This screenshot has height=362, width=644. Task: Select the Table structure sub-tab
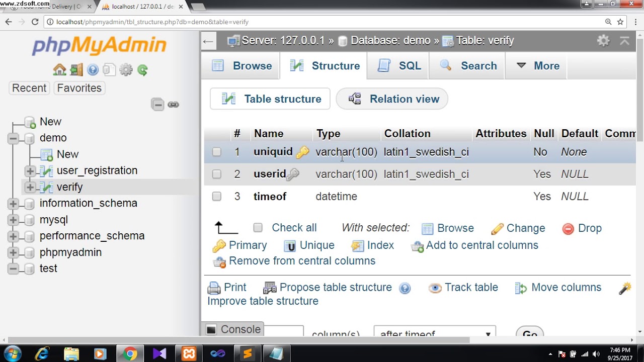coord(270,99)
